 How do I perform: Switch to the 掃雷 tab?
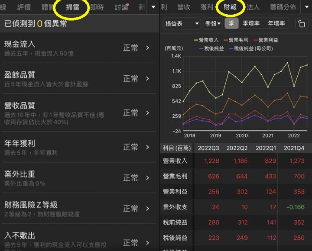coord(72,7)
